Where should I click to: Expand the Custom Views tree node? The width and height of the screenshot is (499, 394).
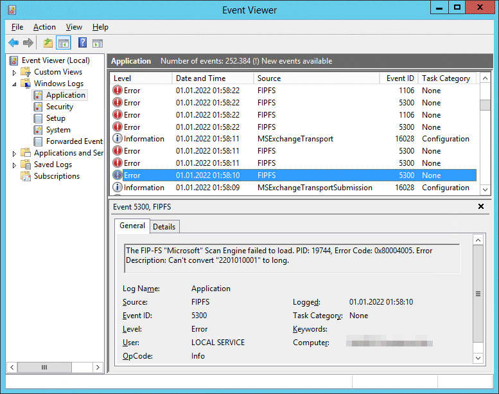tap(14, 73)
